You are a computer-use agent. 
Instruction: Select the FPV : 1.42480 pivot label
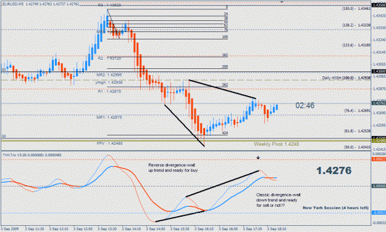pyautogui.click(x=109, y=143)
